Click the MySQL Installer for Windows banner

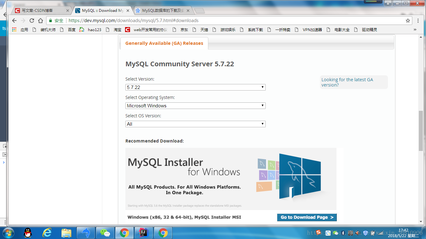pyautogui.click(x=231, y=179)
